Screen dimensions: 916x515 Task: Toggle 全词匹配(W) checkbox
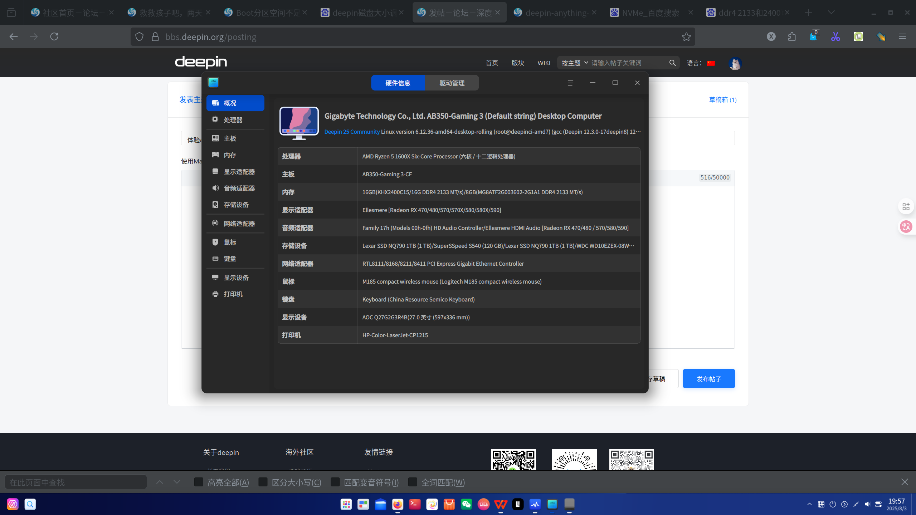click(413, 482)
